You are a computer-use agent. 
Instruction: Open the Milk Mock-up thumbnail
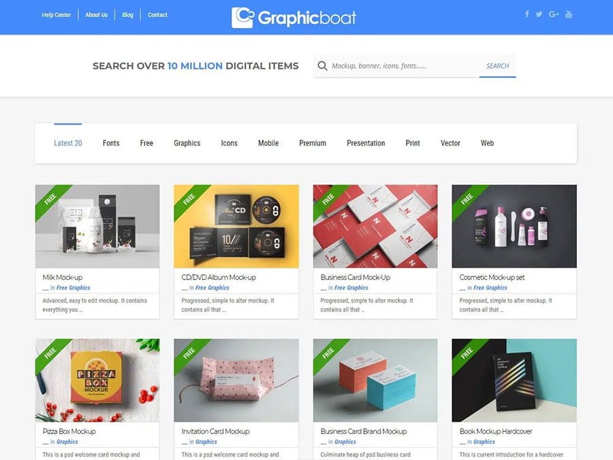(x=97, y=226)
